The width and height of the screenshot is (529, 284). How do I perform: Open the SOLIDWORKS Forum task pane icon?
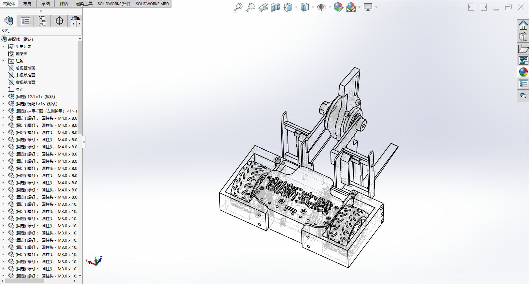(x=523, y=96)
